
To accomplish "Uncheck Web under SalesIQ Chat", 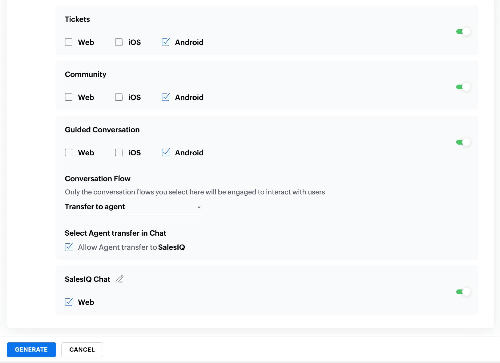I will pos(69,302).
